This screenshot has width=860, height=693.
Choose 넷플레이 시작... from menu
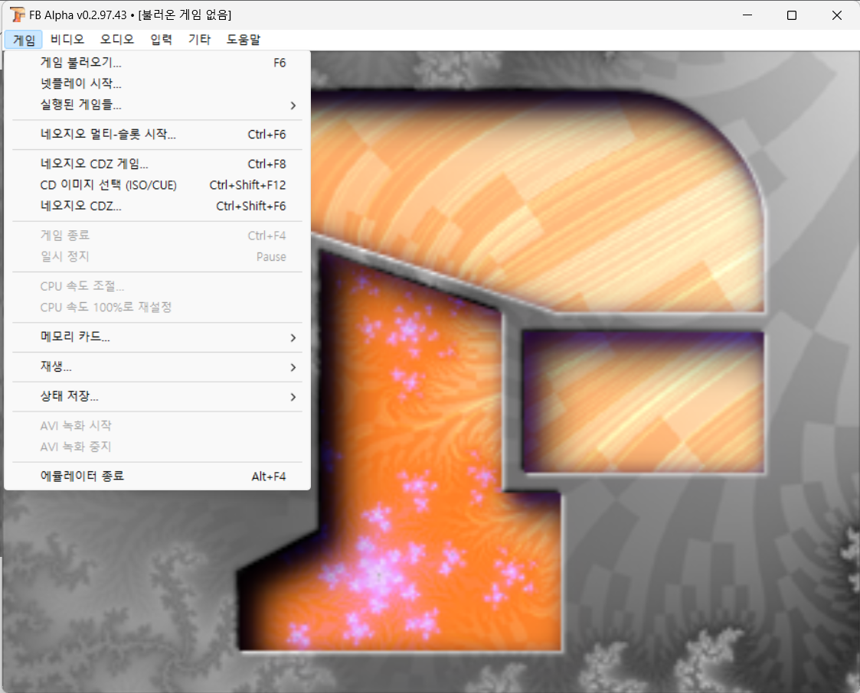tap(158, 84)
